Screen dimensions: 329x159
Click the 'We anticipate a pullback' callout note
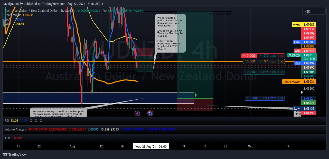pyautogui.click(x=170, y=33)
